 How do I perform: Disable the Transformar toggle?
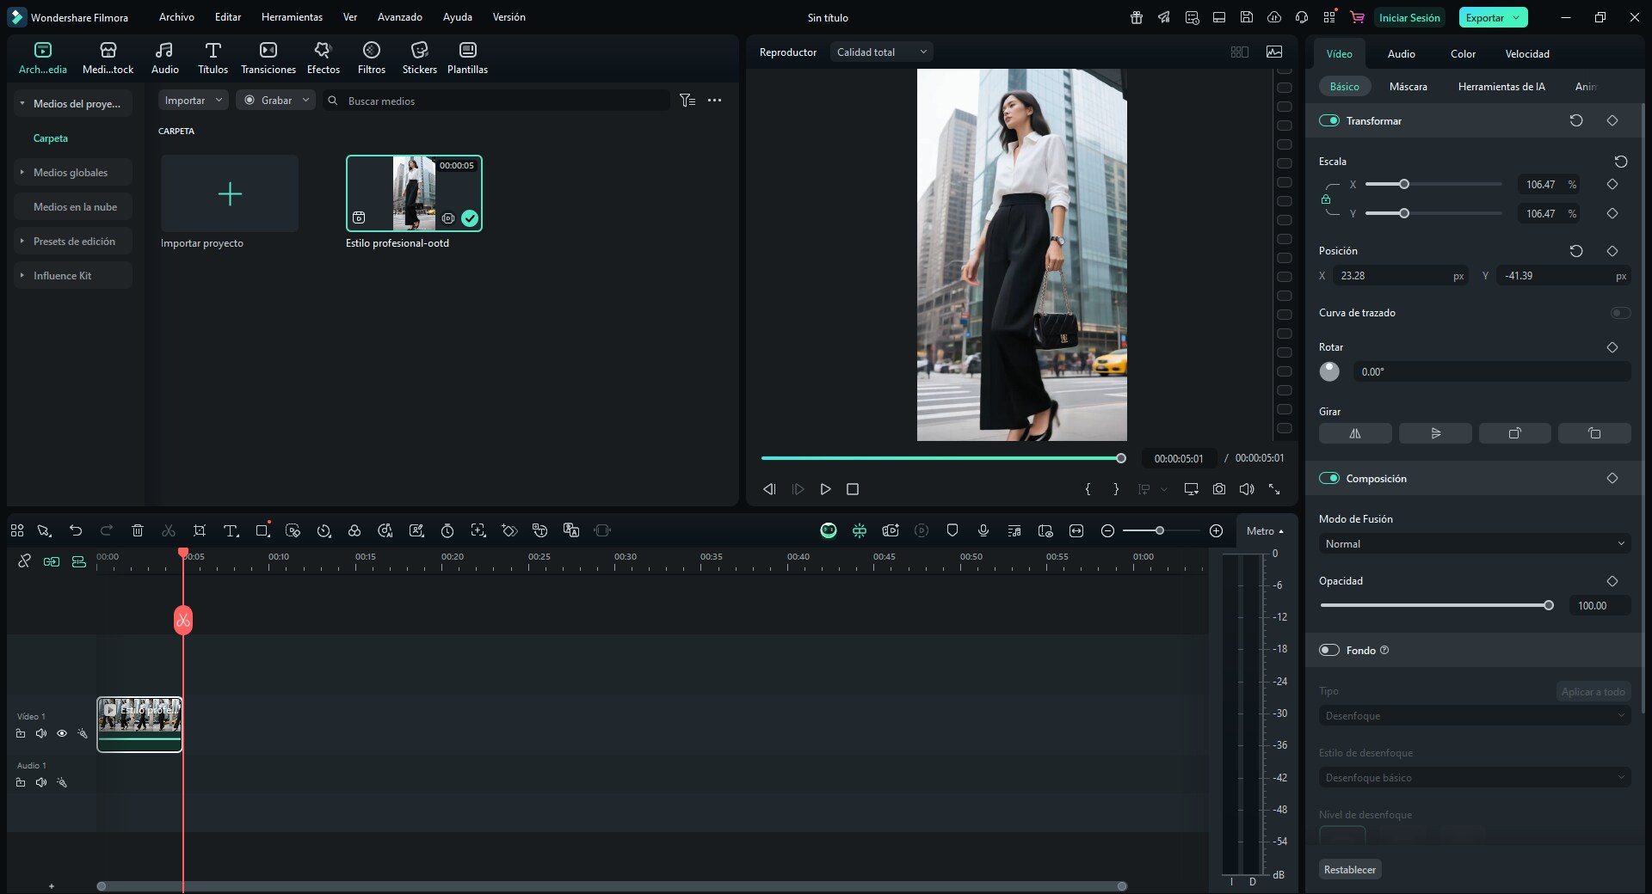coord(1329,121)
